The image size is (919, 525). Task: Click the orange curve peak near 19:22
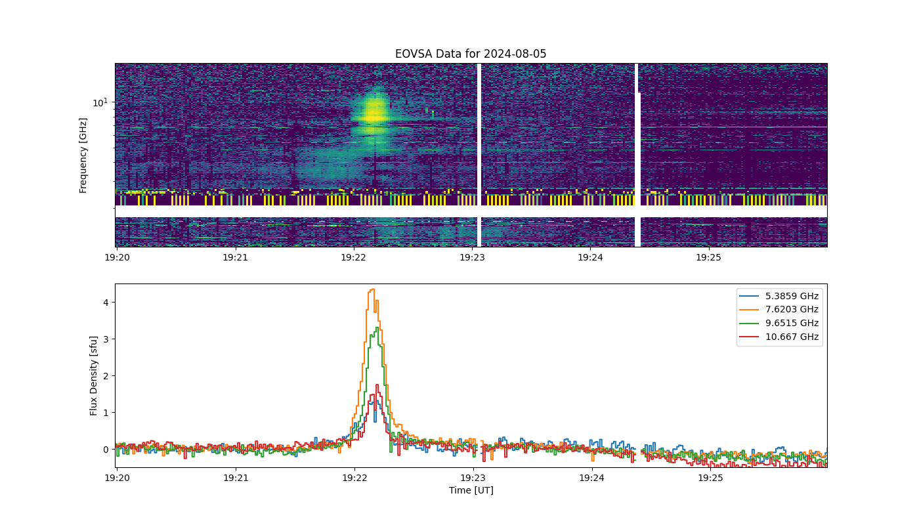coord(372,289)
